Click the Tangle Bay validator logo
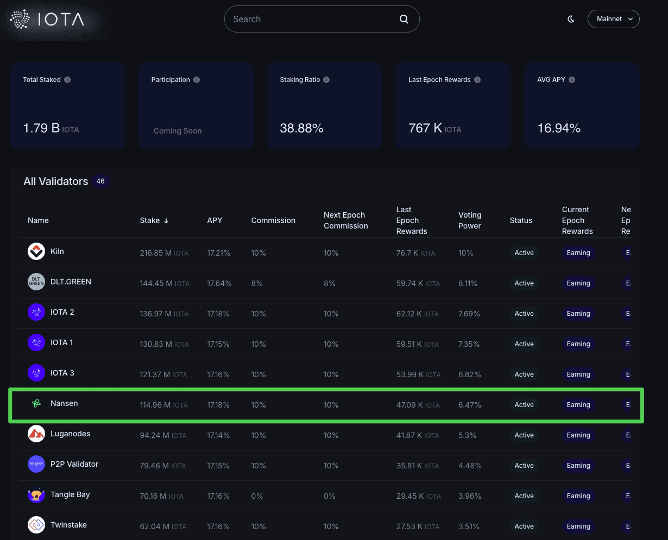 [x=36, y=495]
